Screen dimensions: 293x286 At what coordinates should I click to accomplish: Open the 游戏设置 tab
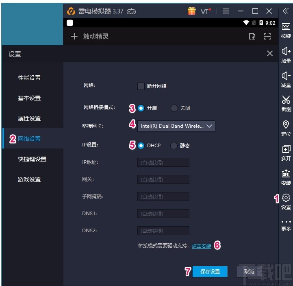click(29, 179)
